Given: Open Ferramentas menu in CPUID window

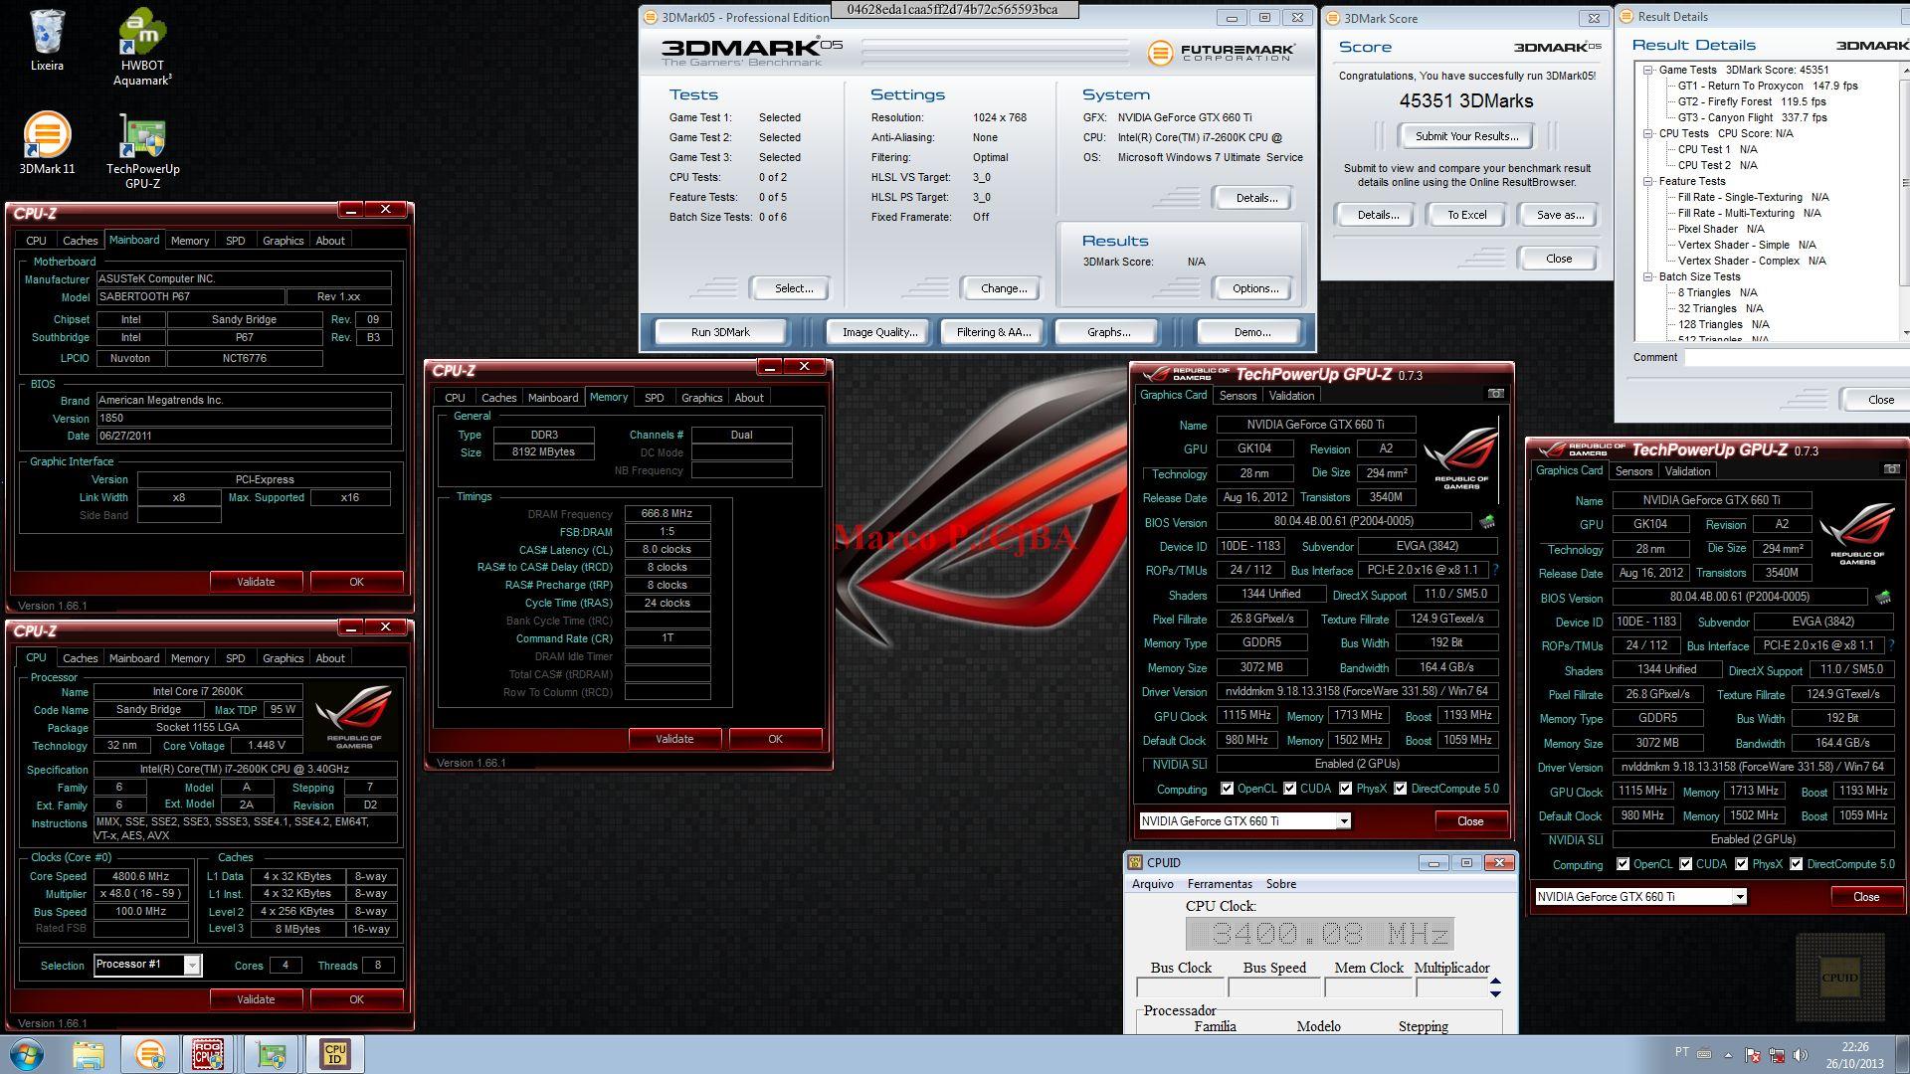Looking at the screenshot, I should 1220,884.
